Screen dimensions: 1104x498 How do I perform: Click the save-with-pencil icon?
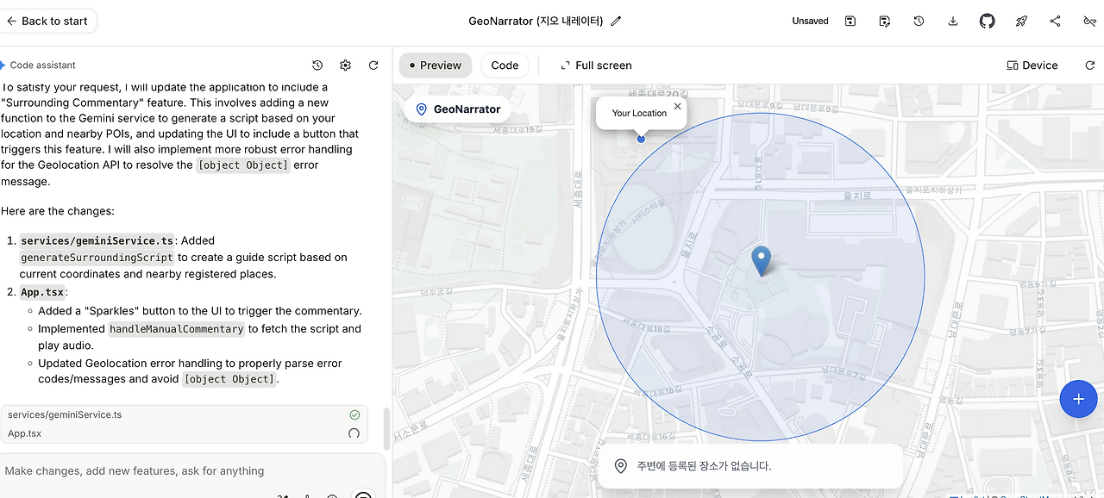(x=885, y=21)
